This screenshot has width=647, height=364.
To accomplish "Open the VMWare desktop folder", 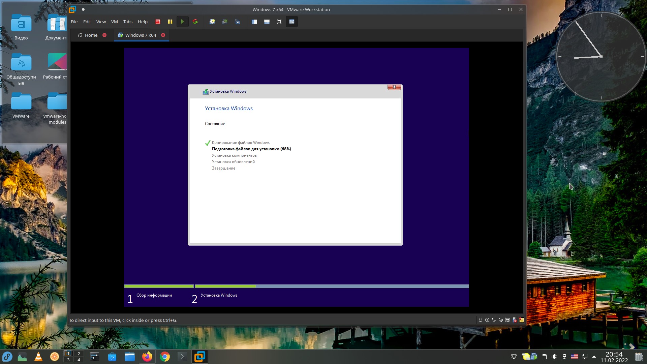I will [x=21, y=105].
